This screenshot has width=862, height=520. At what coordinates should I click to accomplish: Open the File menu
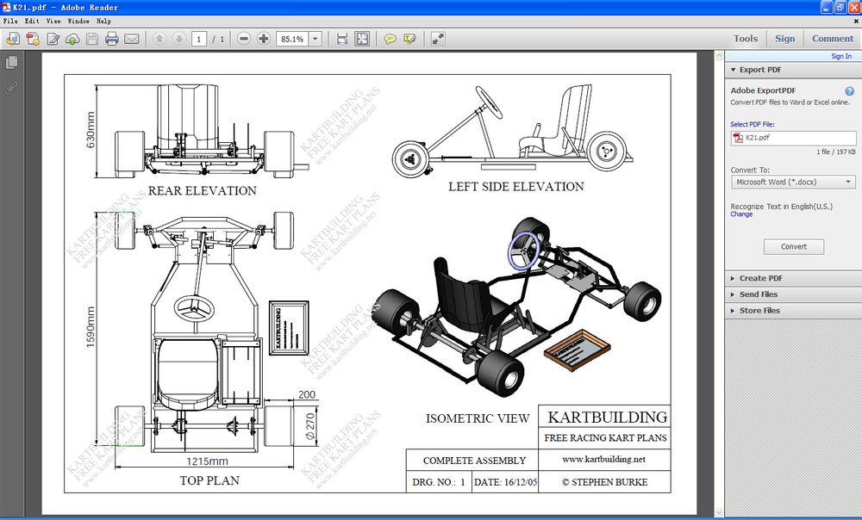10,21
